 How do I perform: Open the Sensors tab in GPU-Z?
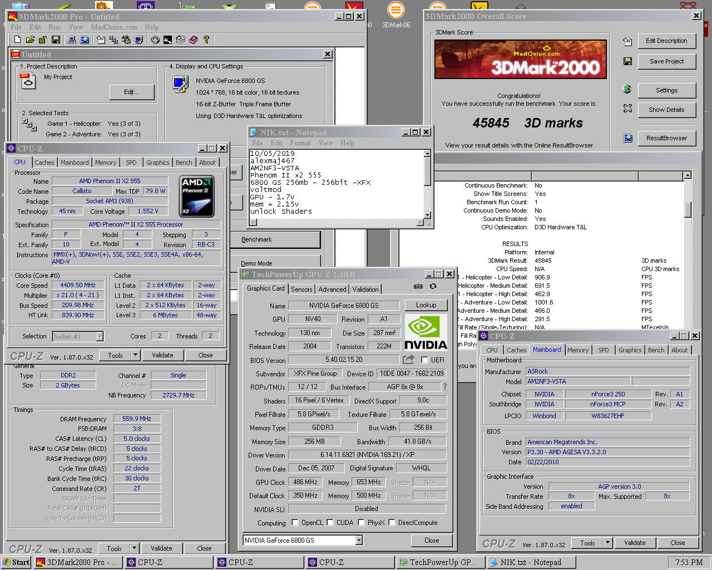tap(301, 289)
